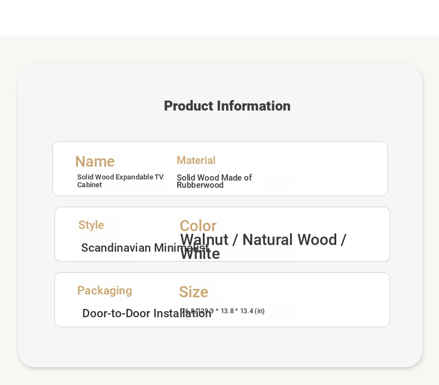Select the word White under Color
Screen dimensions: 439x385
pos(200,254)
